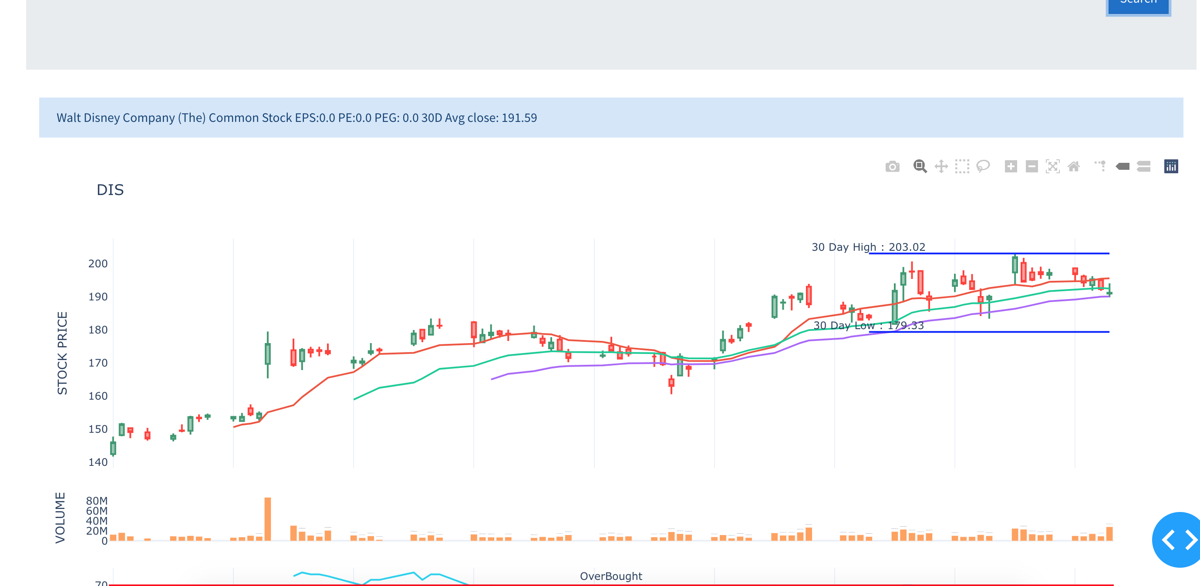Image resolution: width=1200 pixels, height=586 pixels.
Task: Select the Zoom magnifier tool
Action: coord(920,166)
